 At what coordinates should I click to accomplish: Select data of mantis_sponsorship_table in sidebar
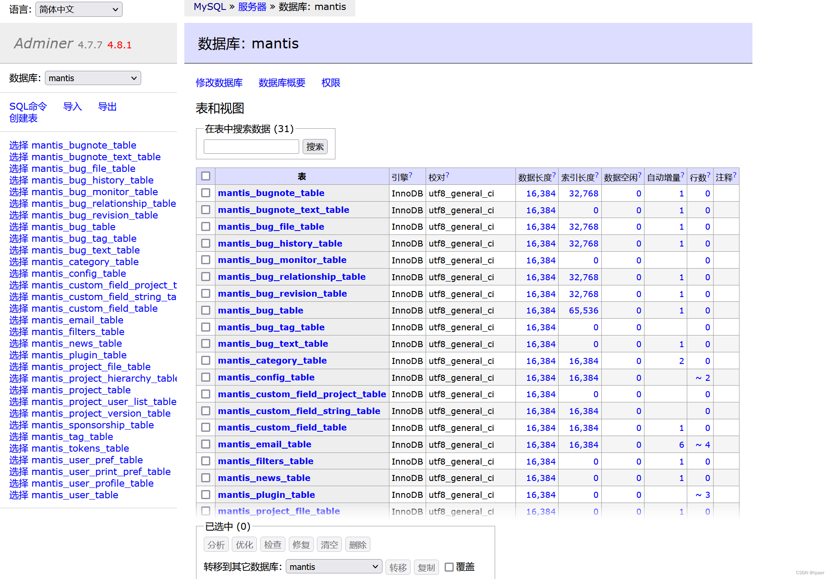[19, 425]
